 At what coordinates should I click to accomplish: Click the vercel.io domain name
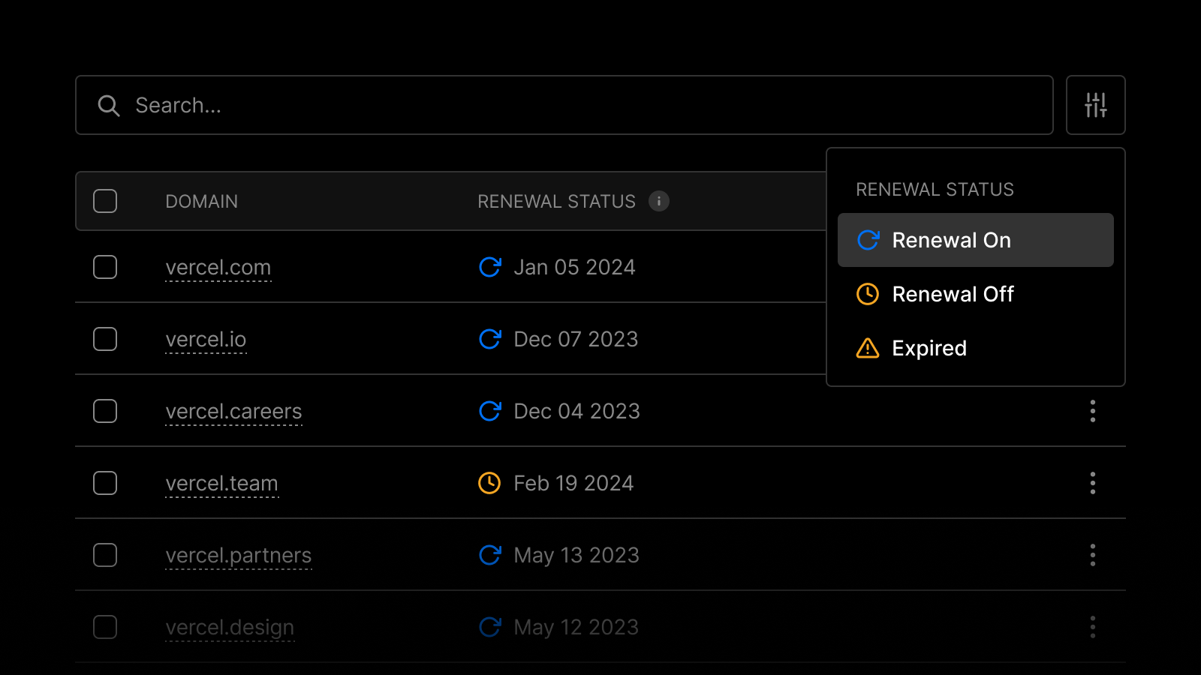206,339
